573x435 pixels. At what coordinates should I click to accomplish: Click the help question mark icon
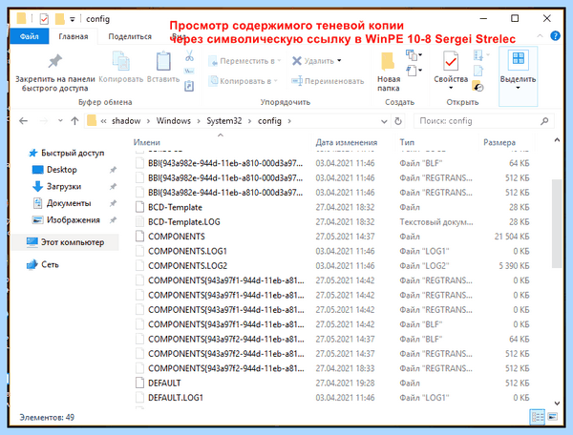point(555,35)
